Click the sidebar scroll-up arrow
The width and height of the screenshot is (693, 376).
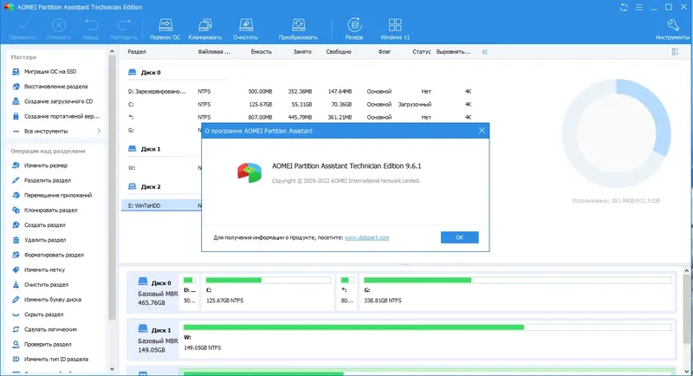click(x=112, y=52)
